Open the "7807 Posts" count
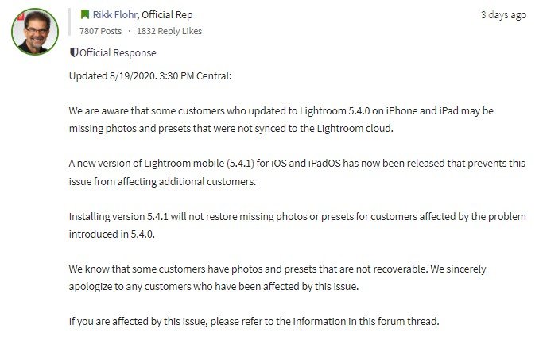This screenshot has height=348, width=539. click(100, 31)
